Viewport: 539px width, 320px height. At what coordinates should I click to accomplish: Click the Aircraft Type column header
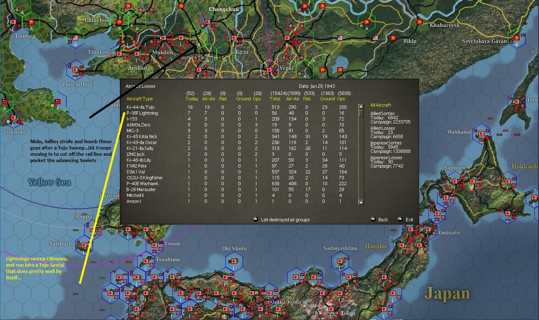tap(140, 99)
